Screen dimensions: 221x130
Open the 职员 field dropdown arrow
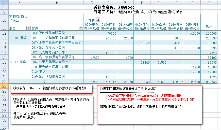click(x=28, y=28)
